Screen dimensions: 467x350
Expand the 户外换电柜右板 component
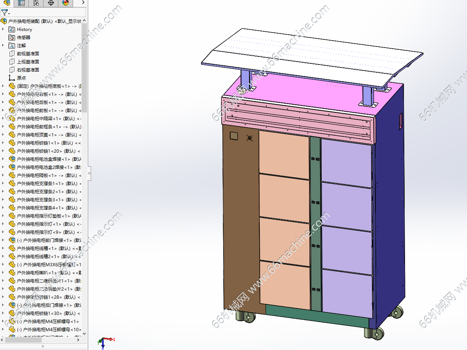[3, 94]
